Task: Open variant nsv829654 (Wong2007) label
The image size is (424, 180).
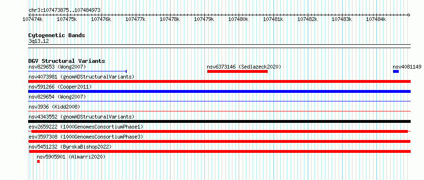Action: point(57,97)
